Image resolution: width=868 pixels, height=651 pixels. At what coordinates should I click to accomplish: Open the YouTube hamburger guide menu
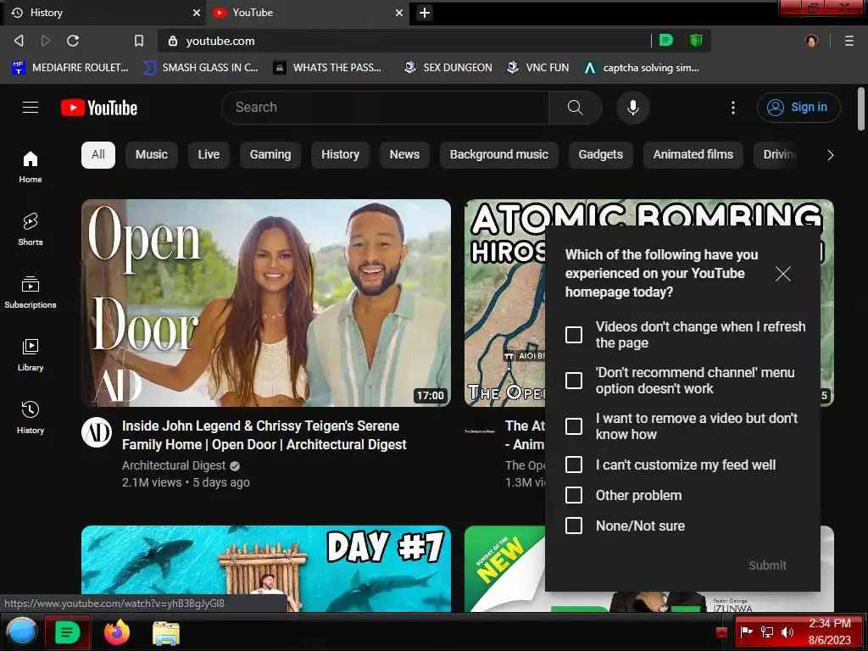pyautogui.click(x=31, y=108)
